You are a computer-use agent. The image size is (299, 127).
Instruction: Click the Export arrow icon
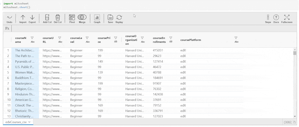coord(32,17)
